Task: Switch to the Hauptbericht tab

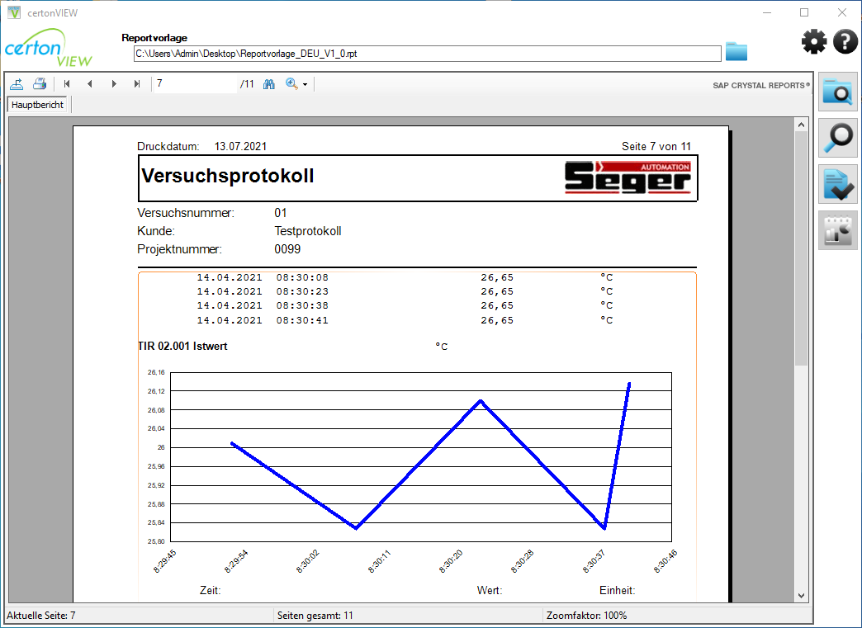Action: coord(36,105)
